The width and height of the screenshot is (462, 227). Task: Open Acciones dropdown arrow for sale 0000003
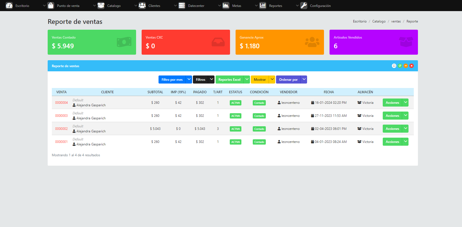(405, 115)
